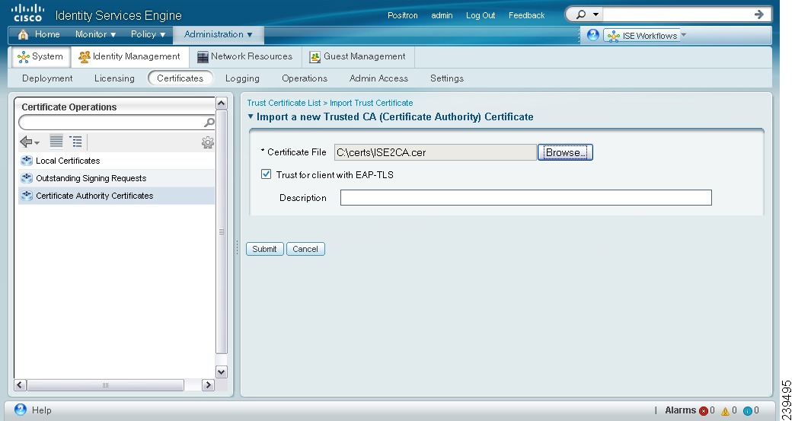795x421 pixels.
Task: Select the System tab
Action: coord(40,57)
